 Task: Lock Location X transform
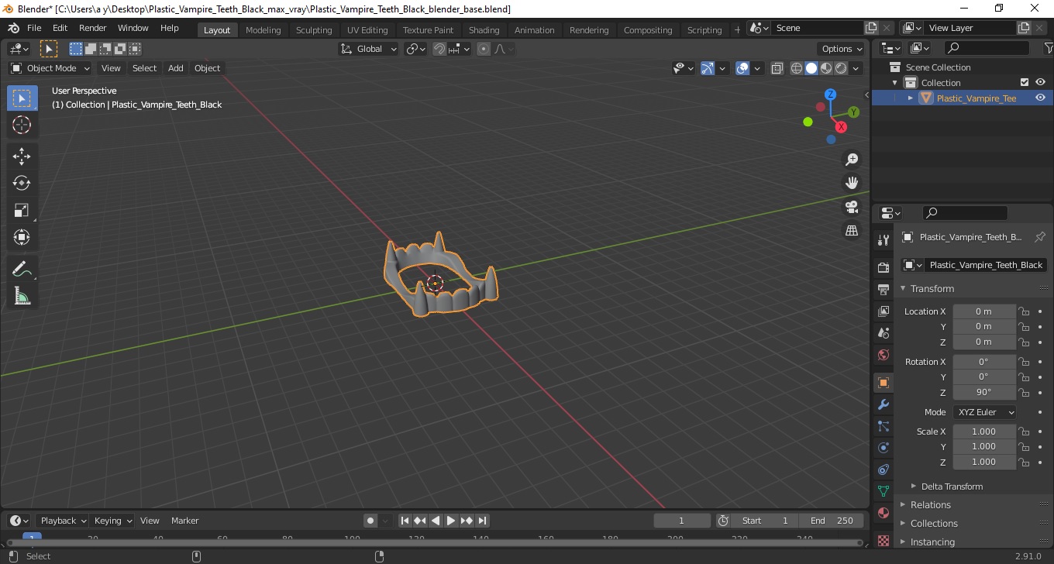click(1024, 311)
